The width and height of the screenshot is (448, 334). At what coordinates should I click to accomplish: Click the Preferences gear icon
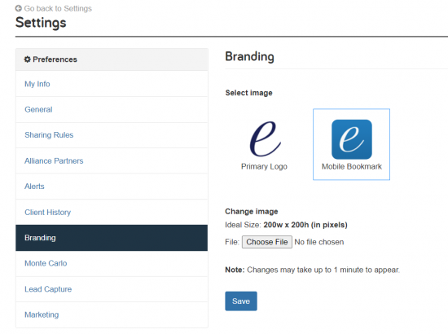point(27,59)
